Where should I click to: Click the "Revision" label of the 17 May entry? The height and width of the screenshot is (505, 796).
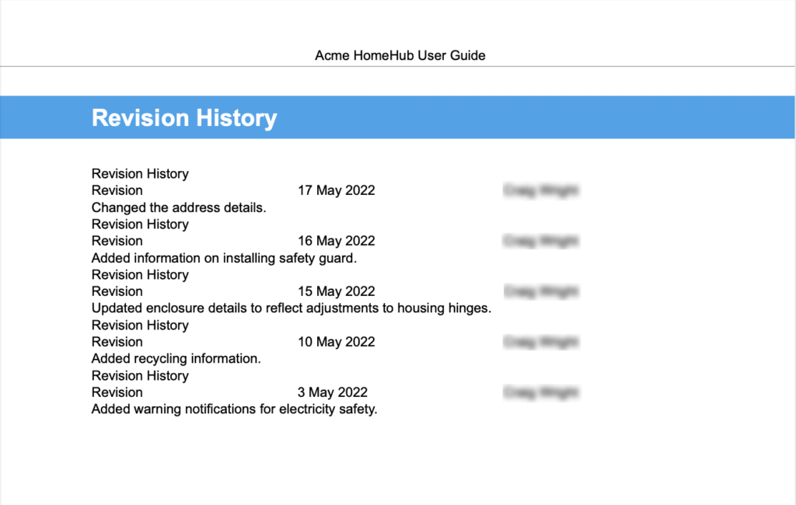[x=117, y=190]
